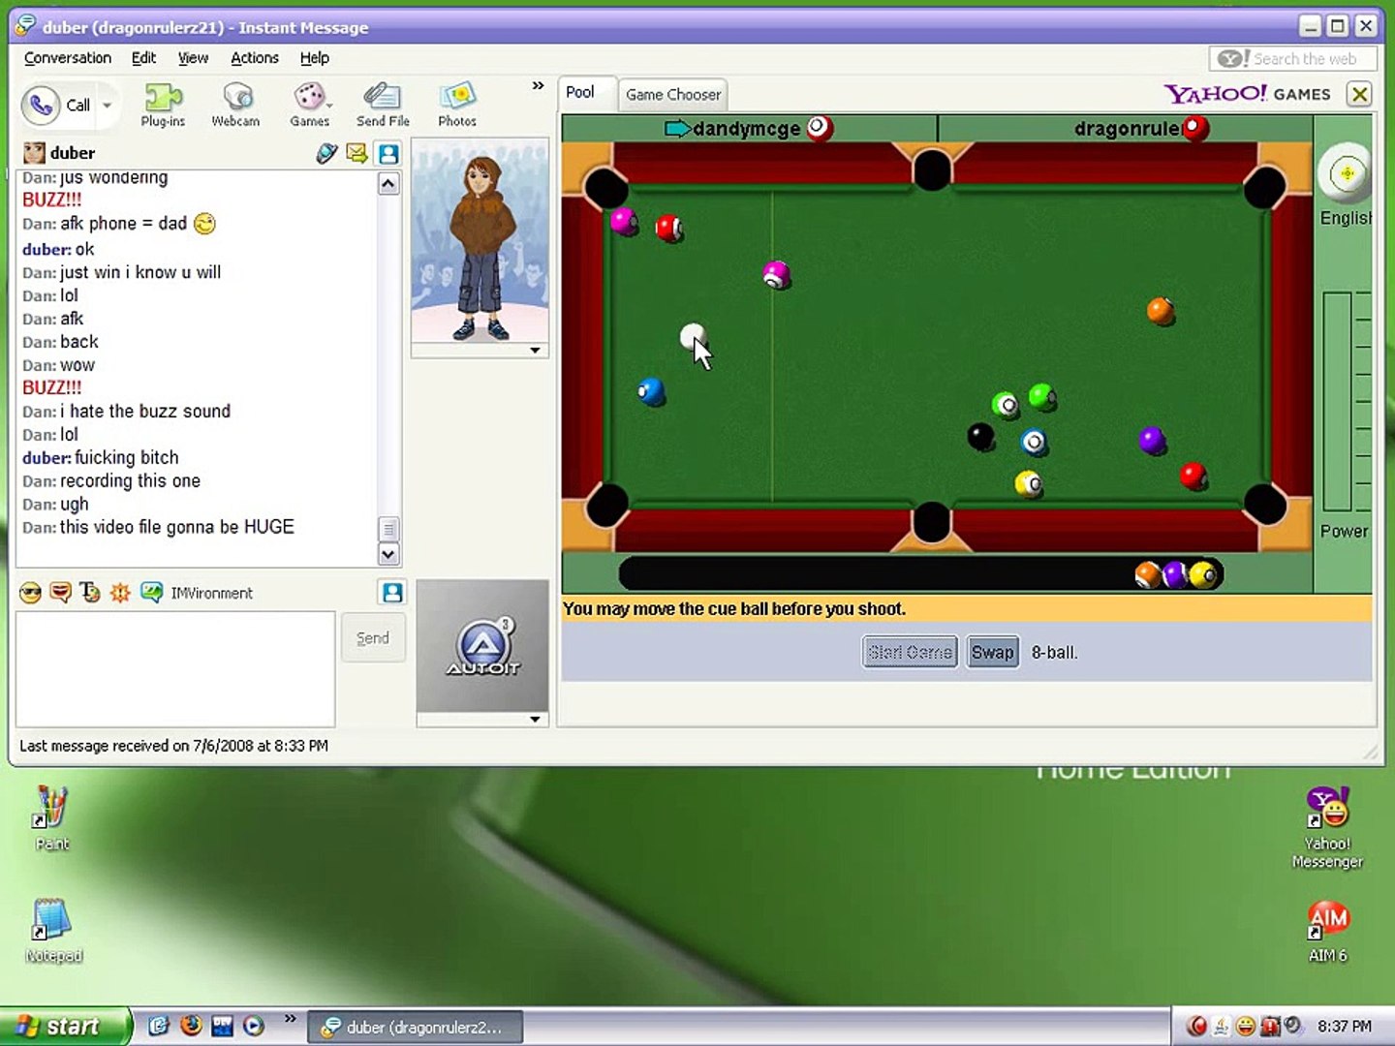
Task: Click the dandymcge player name
Action: pos(747,129)
